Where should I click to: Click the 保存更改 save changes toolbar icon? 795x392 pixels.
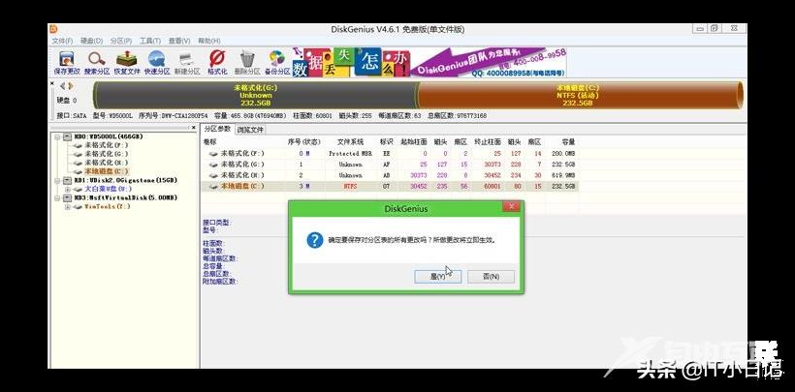[x=67, y=63]
